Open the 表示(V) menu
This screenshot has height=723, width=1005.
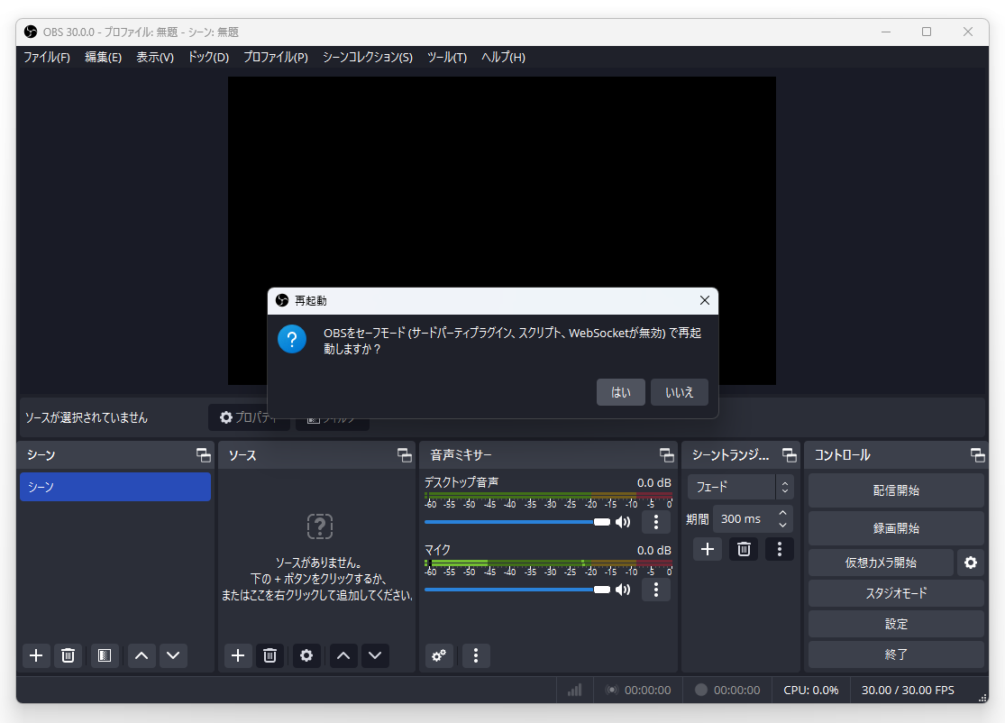coord(155,57)
